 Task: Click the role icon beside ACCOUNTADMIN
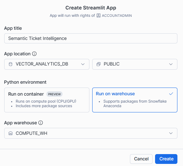98,15
